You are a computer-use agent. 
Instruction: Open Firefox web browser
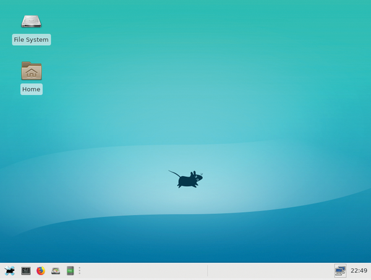point(41,271)
